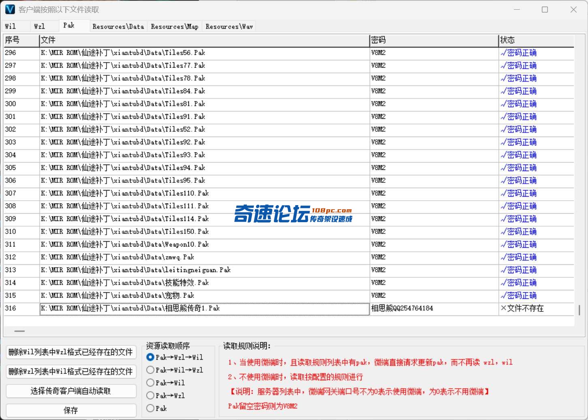Viewport: 588px width, 420px height.
Task: Select the Tiles81.Pak file entry
Action: (x=204, y=104)
